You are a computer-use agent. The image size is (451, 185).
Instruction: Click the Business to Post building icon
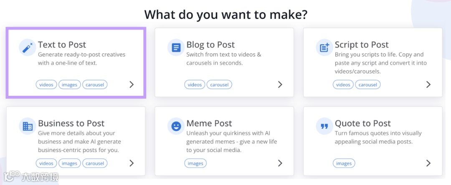[28, 126]
